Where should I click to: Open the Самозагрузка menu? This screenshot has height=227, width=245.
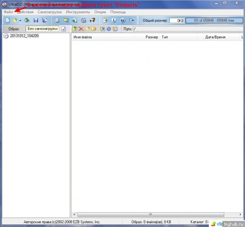pyautogui.click(x=50, y=12)
